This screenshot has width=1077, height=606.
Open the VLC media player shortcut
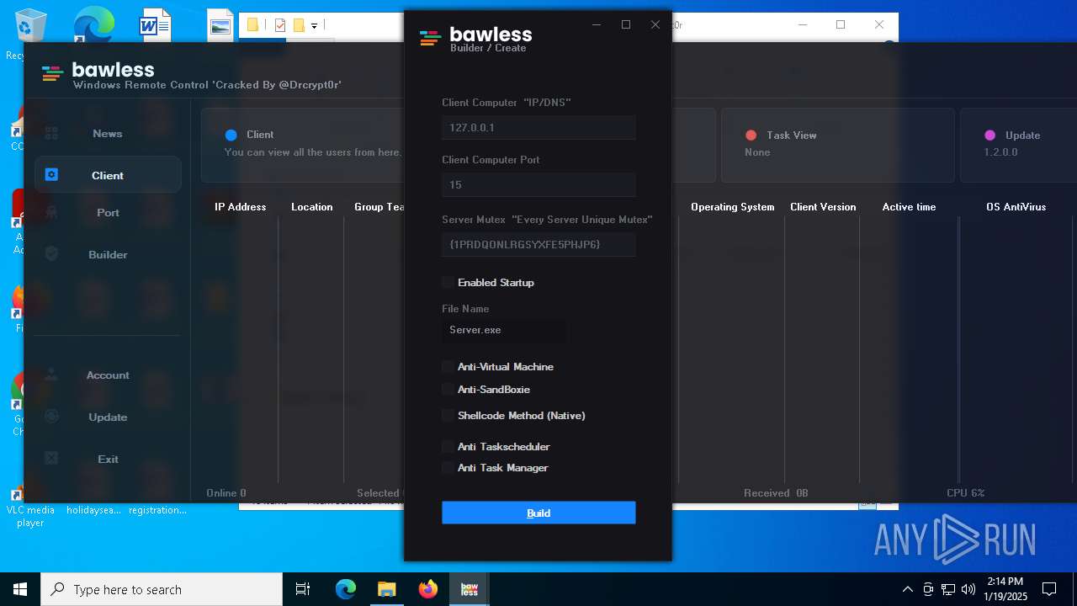[30, 505]
